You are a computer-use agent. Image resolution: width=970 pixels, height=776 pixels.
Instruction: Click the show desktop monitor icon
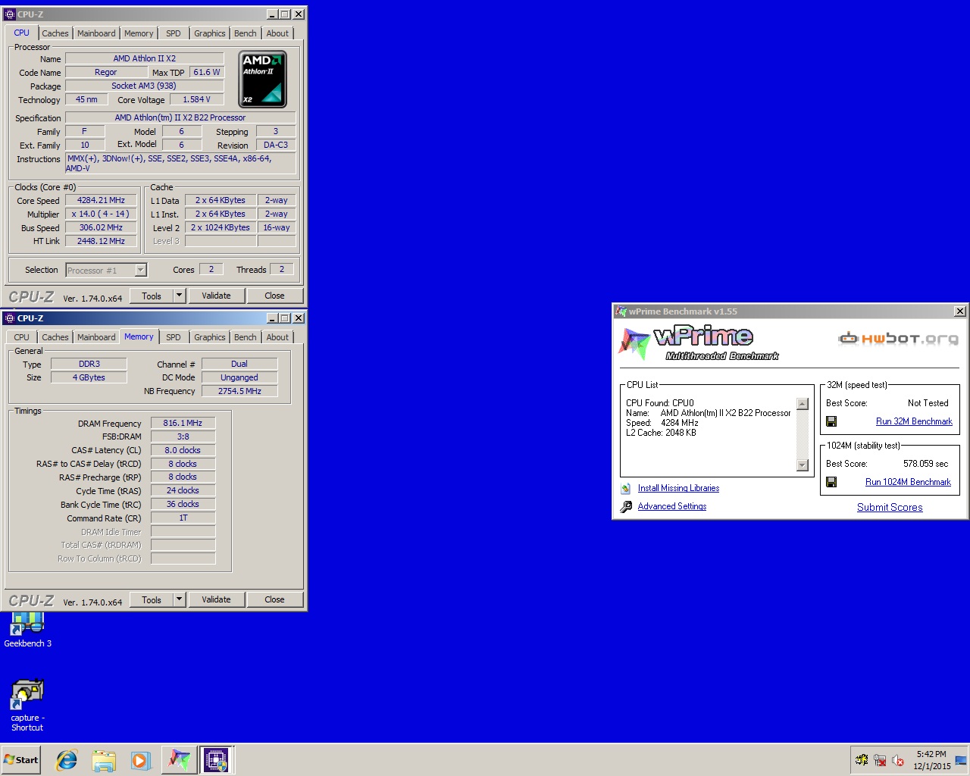[x=961, y=760]
